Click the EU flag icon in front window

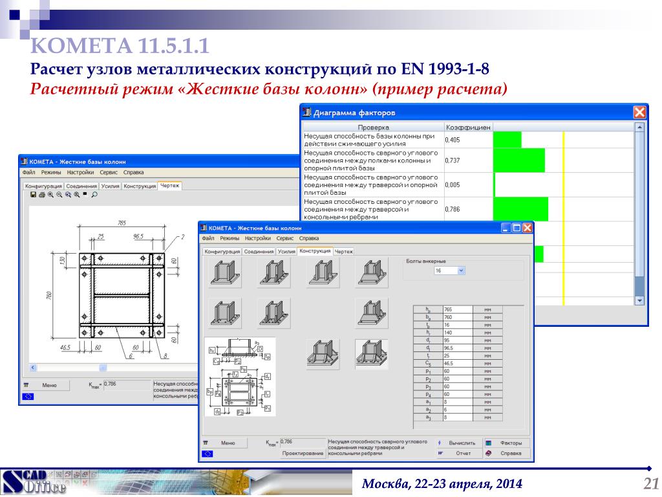pyautogui.click(x=208, y=454)
